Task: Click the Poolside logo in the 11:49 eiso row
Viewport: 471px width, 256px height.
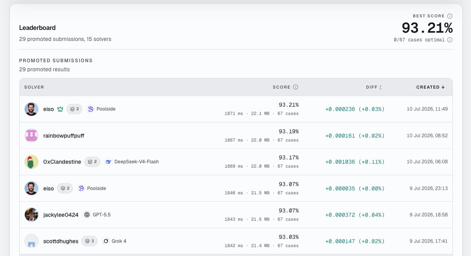Action: (91, 109)
